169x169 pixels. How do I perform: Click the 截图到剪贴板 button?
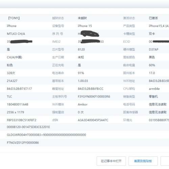[143, 161]
